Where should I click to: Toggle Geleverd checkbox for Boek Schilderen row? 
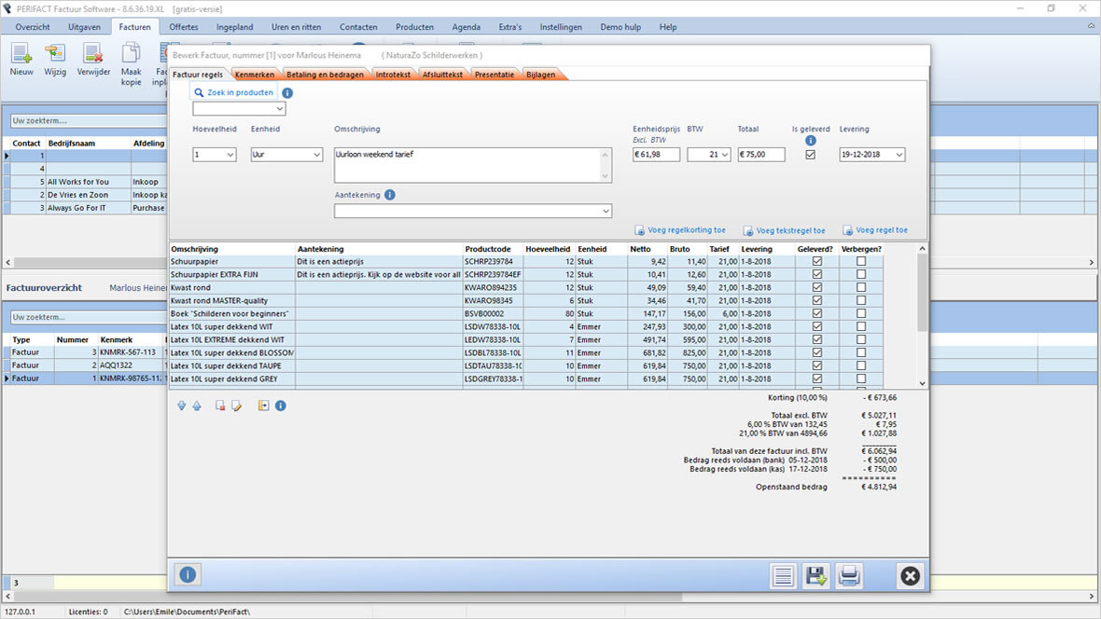pos(817,314)
